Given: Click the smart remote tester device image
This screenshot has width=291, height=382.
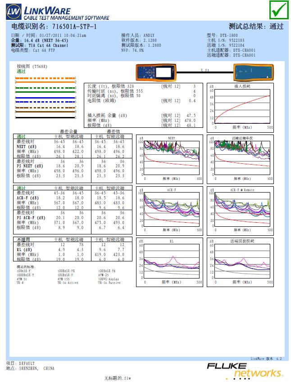Looking at the screenshot, I should click(x=250, y=72).
